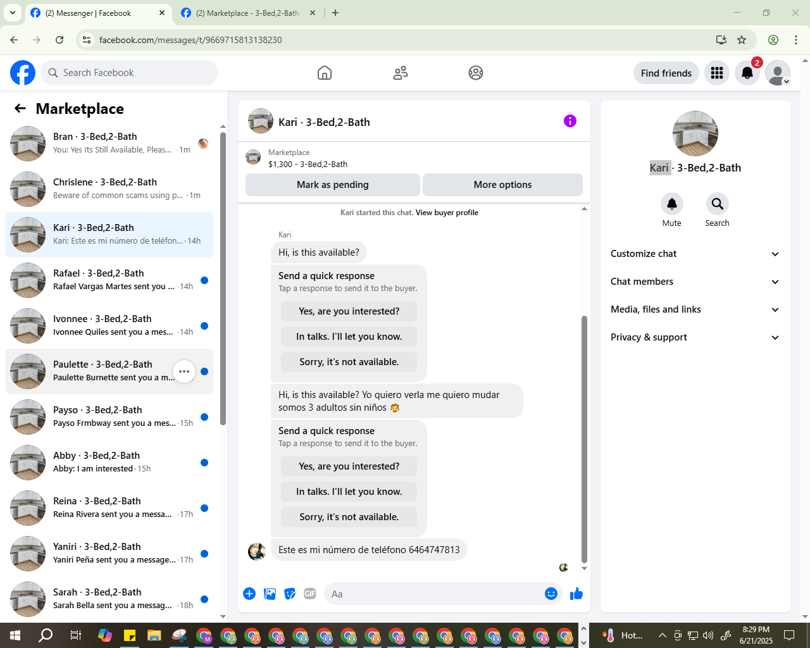Send a thumbs-up like

click(576, 594)
